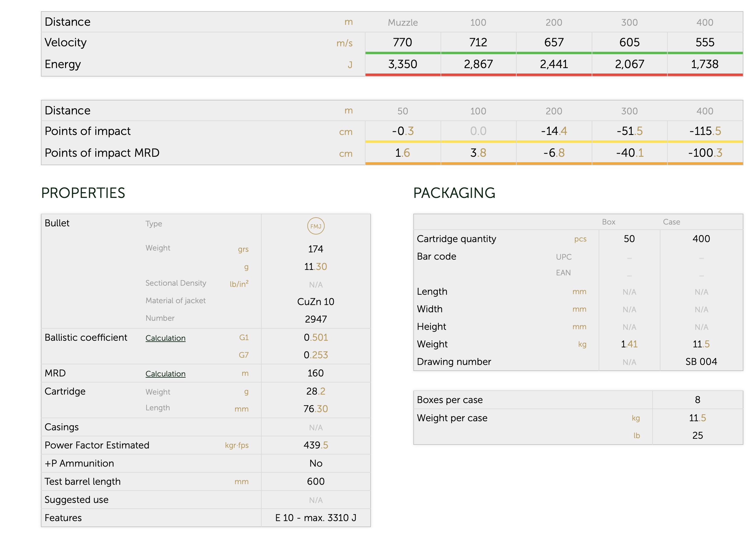
Task: Select the SB 004 drawing number
Action: click(701, 362)
